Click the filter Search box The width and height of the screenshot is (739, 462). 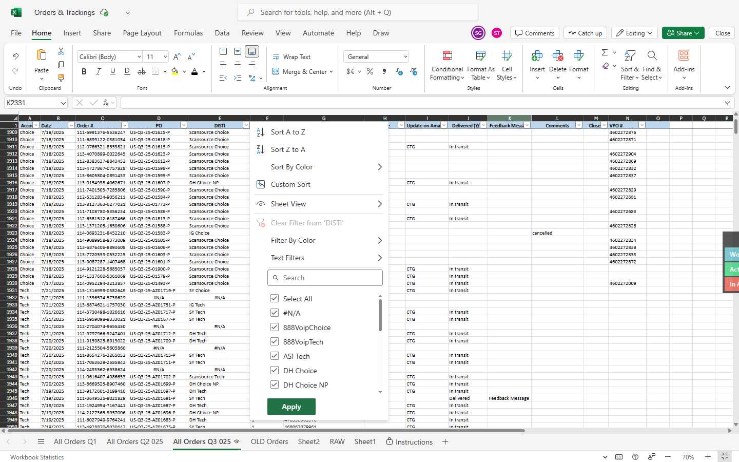[x=325, y=278]
